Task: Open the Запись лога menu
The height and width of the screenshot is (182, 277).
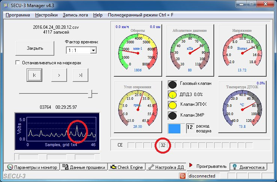Action: [75, 15]
